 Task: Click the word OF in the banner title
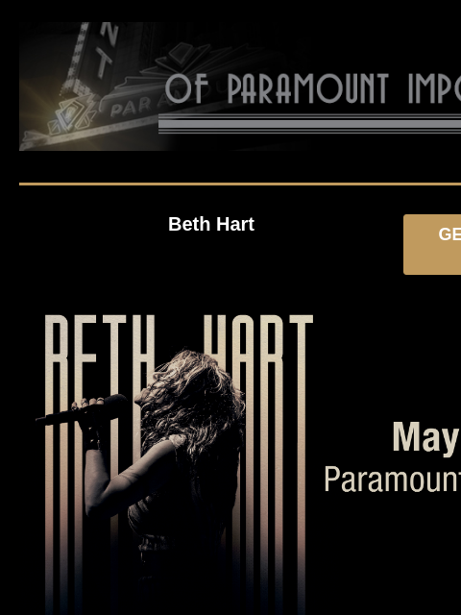pyautogui.click(x=186, y=88)
